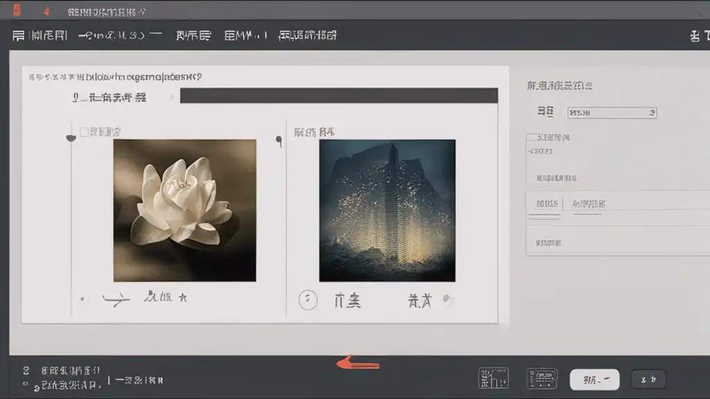Screen dimensions: 710x399
Task: Click the star icon below the flower image
Action: click(182, 297)
